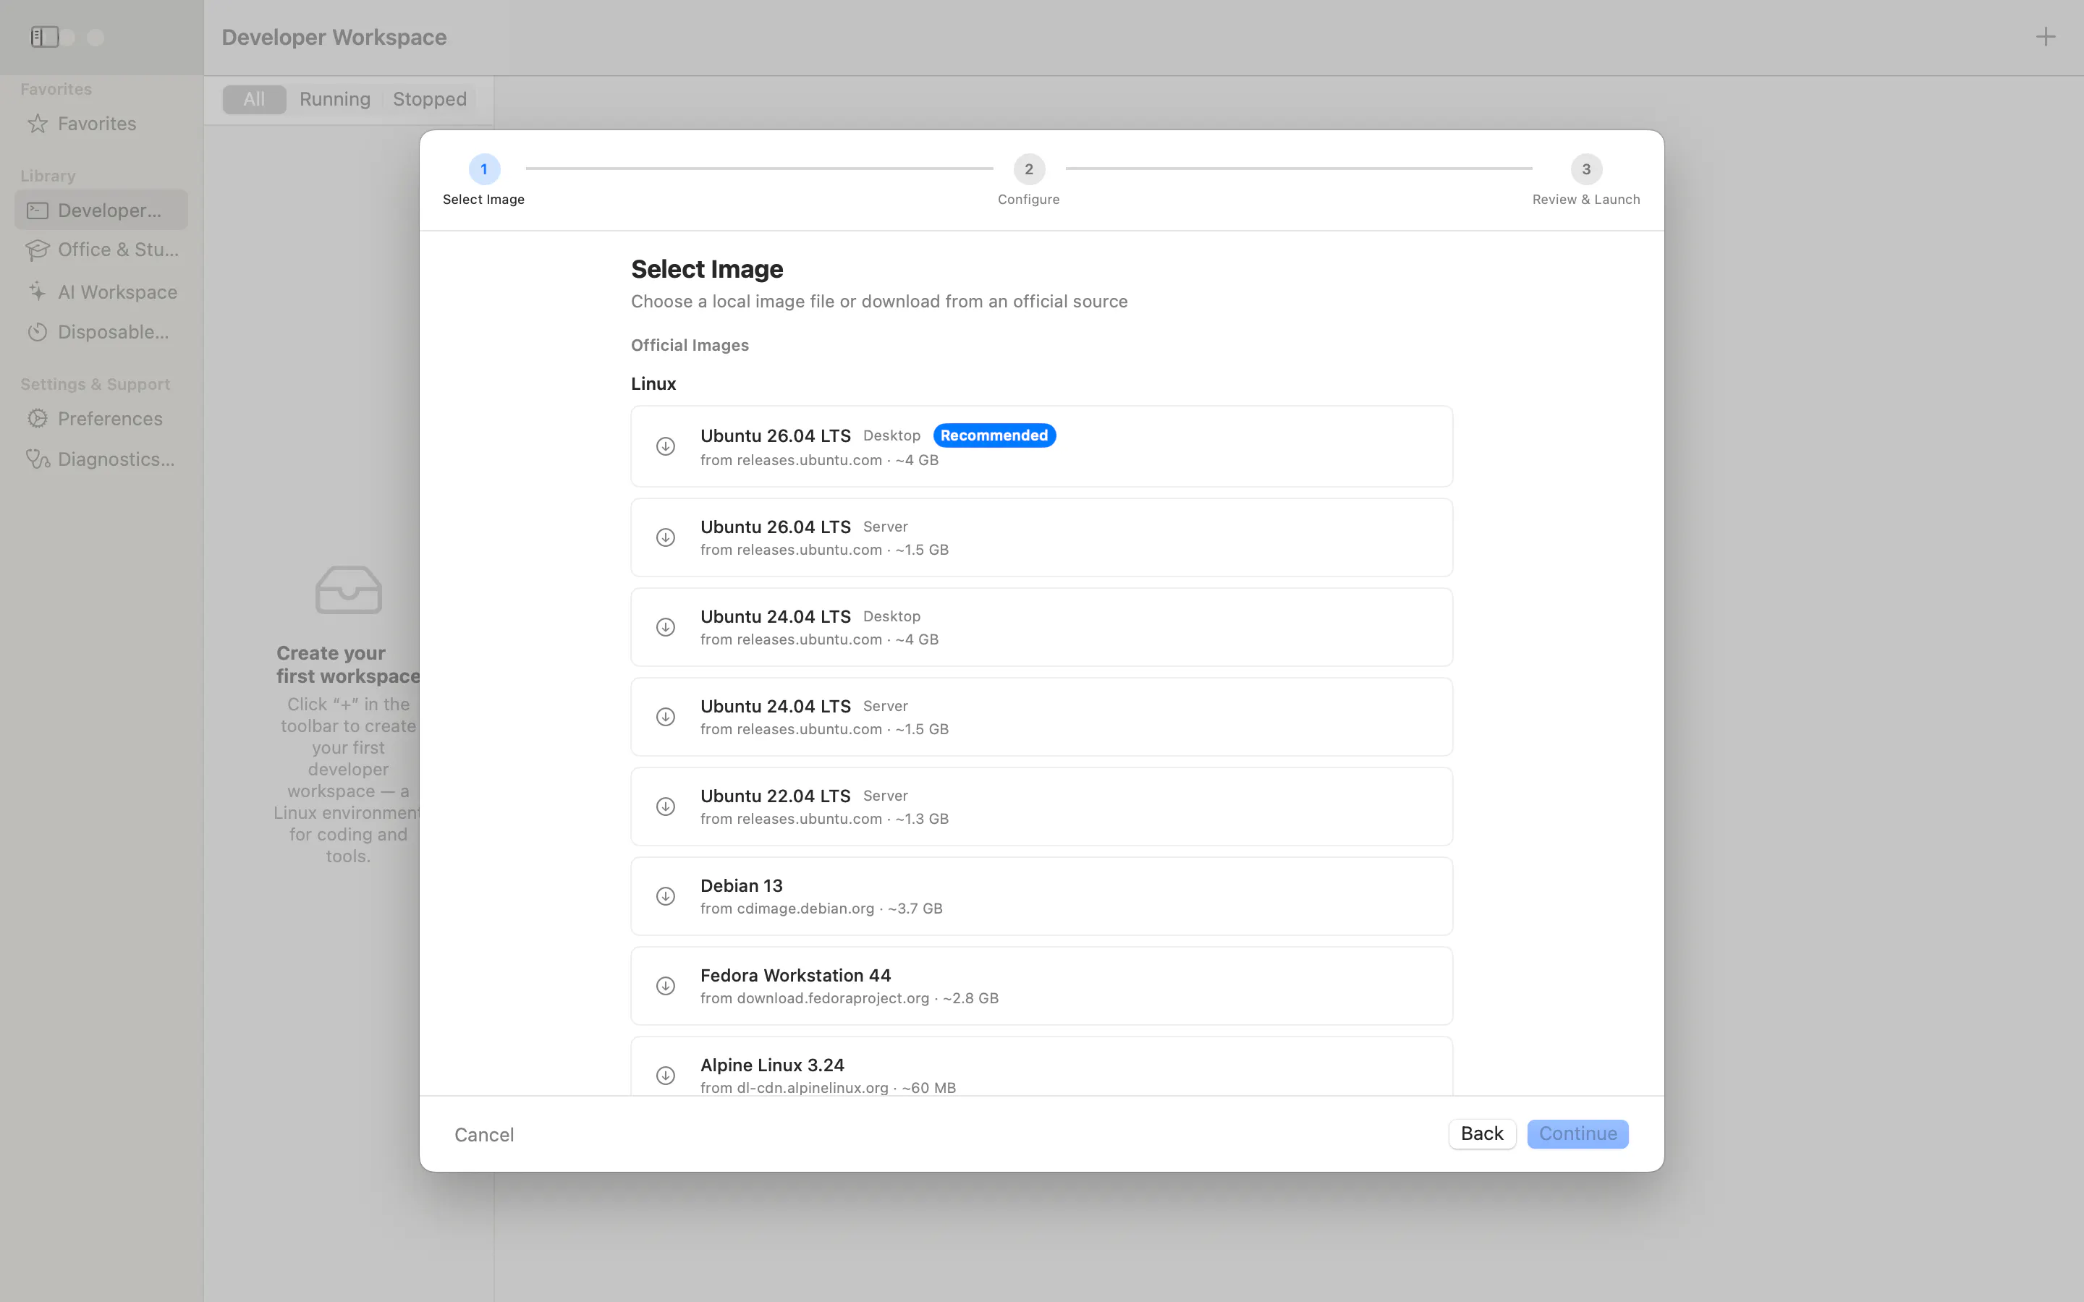Click the Diagnostics stethoscope icon
This screenshot has height=1302, width=2084.
37,459
